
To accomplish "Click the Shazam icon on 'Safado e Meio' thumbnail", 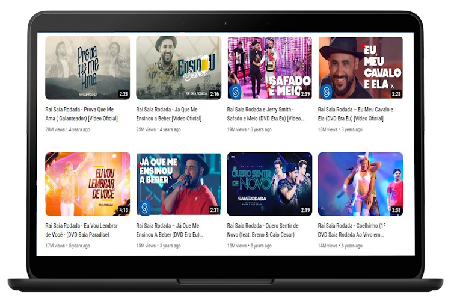I will (x=235, y=92).
